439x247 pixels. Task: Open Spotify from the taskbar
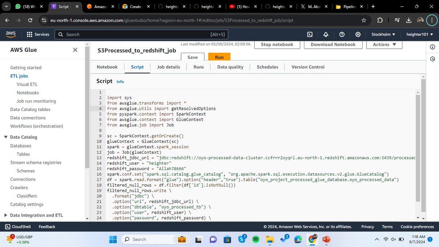click(256, 239)
